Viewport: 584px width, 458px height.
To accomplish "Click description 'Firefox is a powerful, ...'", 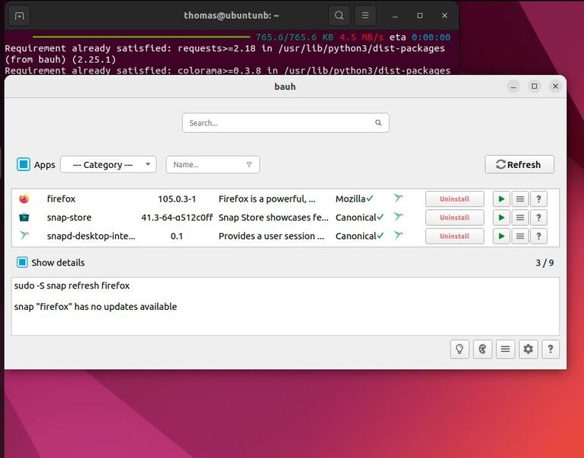I will coord(267,198).
